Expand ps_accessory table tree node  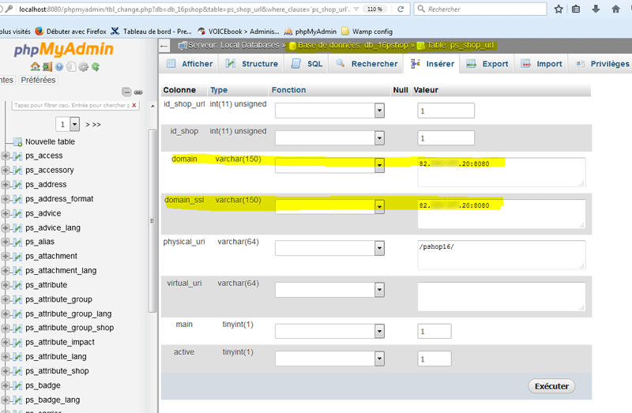pyautogui.click(x=6, y=170)
